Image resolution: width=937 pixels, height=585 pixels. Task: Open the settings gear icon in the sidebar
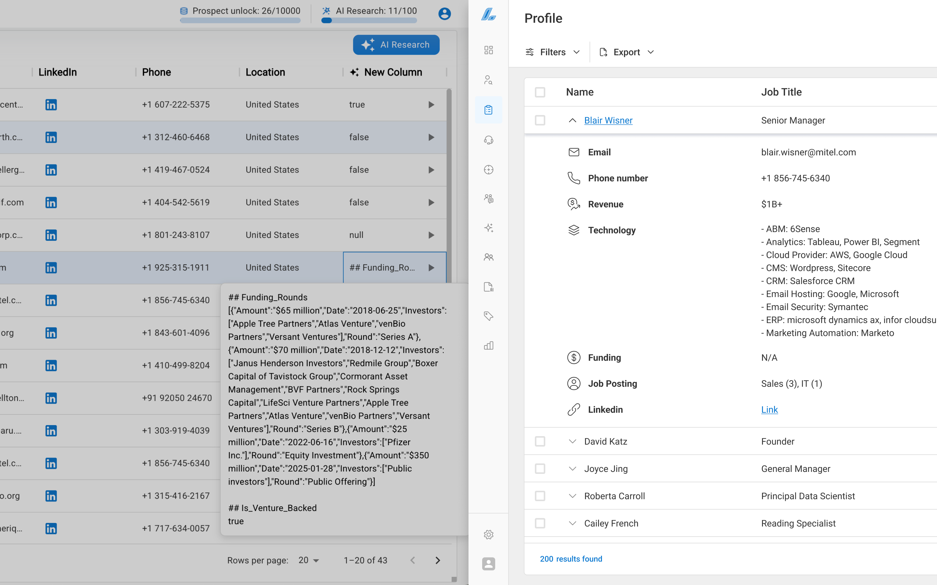tap(488, 534)
